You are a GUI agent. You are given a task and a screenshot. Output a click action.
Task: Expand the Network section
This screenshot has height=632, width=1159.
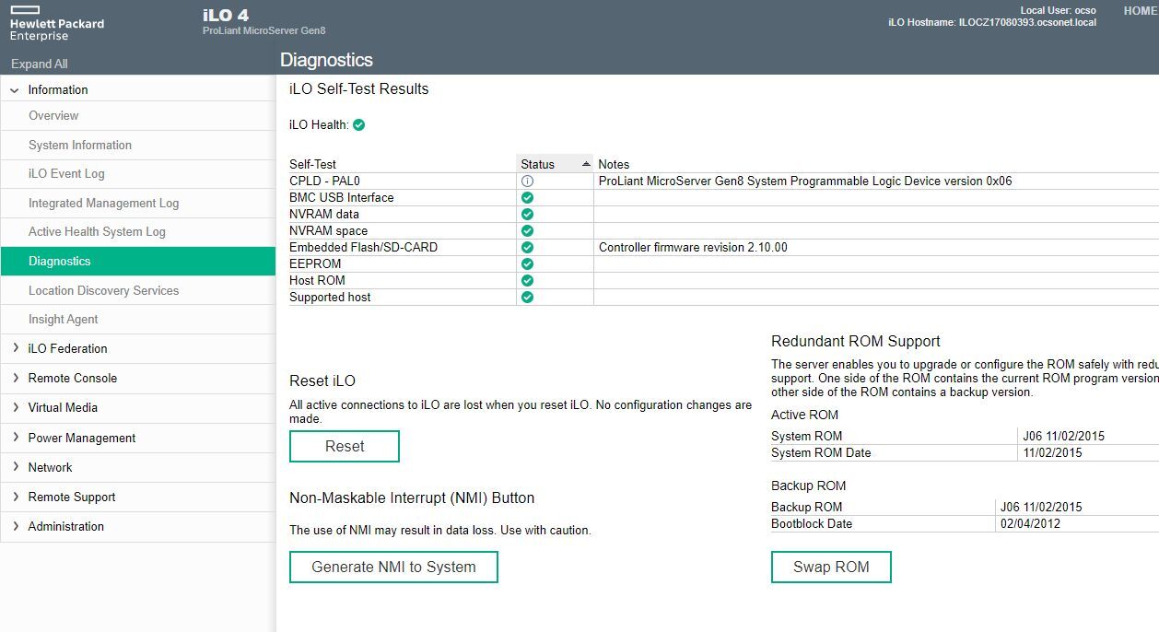tap(15, 467)
